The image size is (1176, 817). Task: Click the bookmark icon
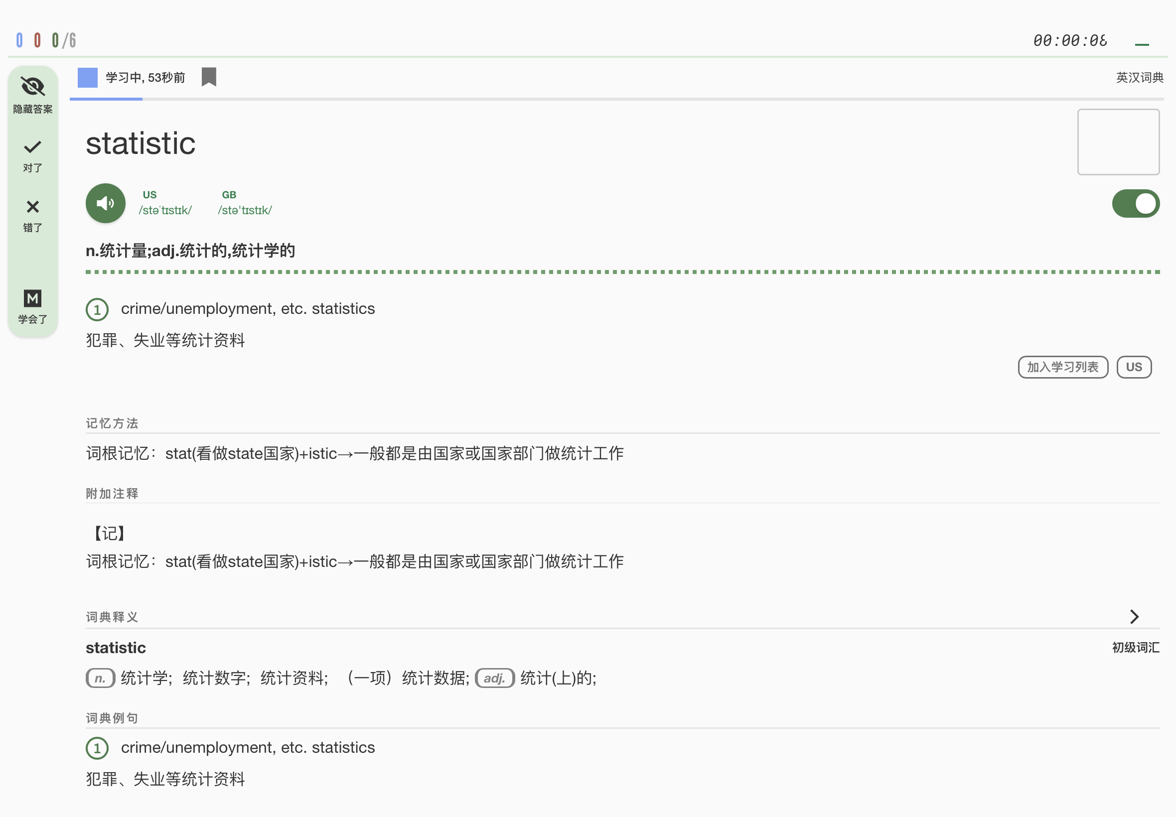pos(209,77)
